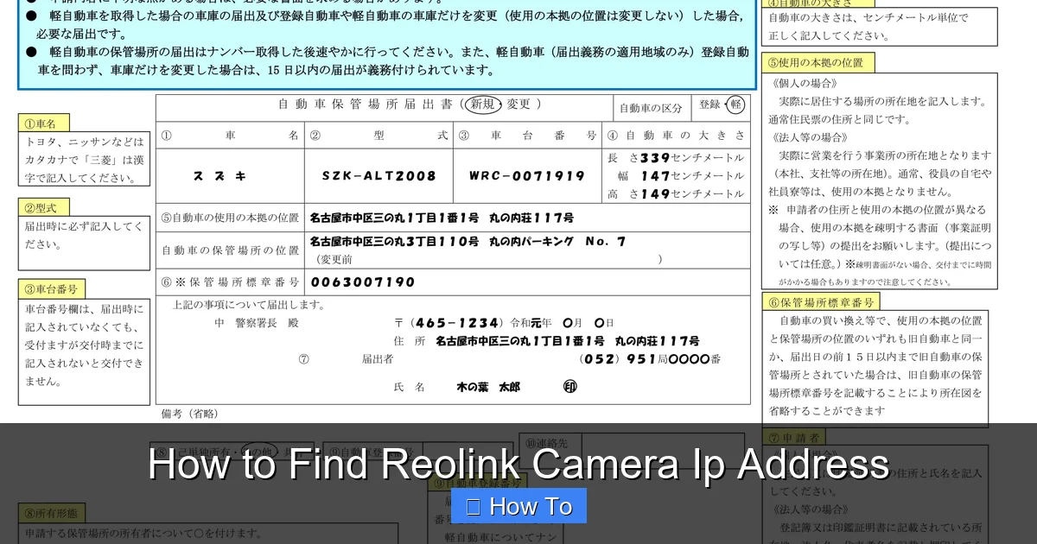Click the yellow ①車名 side label
The width and height of the screenshot is (1037, 544).
click(43, 123)
